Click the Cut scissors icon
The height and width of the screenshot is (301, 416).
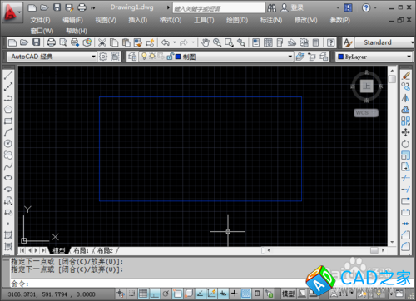[x=102, y=42]
